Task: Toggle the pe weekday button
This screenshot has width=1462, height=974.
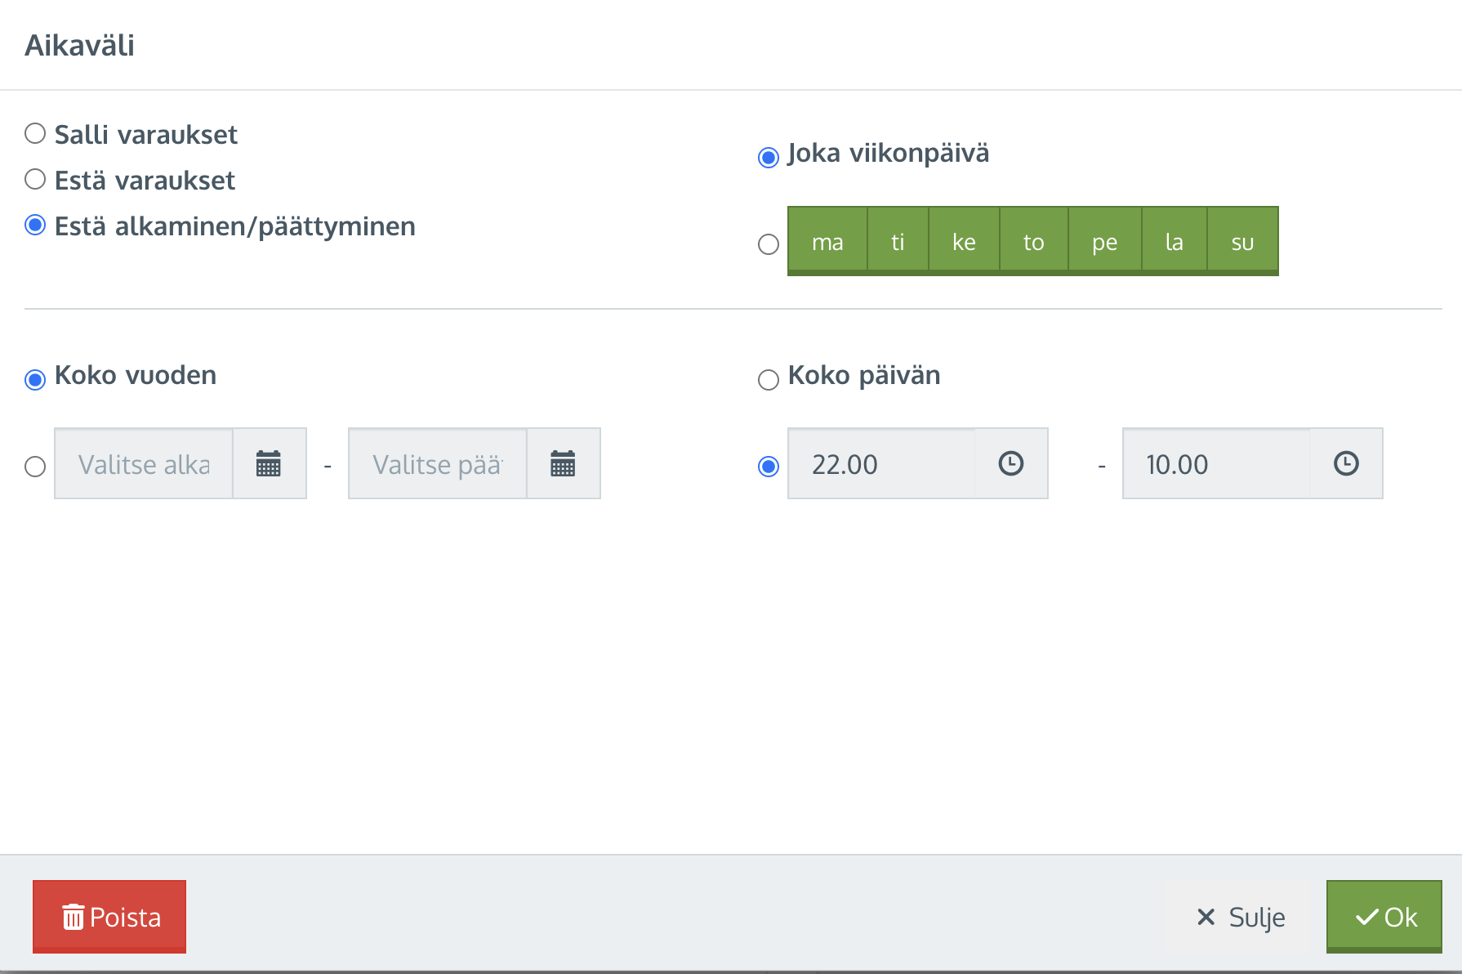Action: (x=1105, y=241)
